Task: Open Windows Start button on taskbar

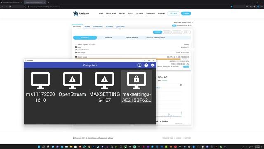Action: point(39,147)
